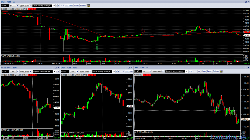
Task: Click ROSE symbol field in 13M chart
Action: [5, 72]
